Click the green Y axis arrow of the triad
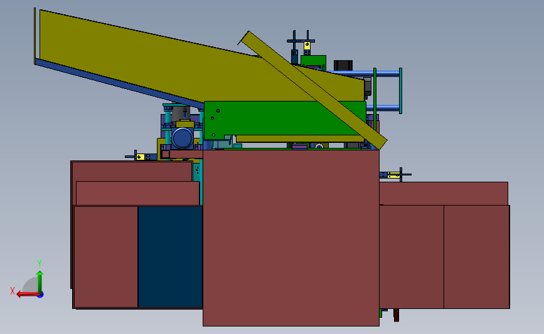The width and height of the screenshot is (544, 334). click(x=40, y=281)
